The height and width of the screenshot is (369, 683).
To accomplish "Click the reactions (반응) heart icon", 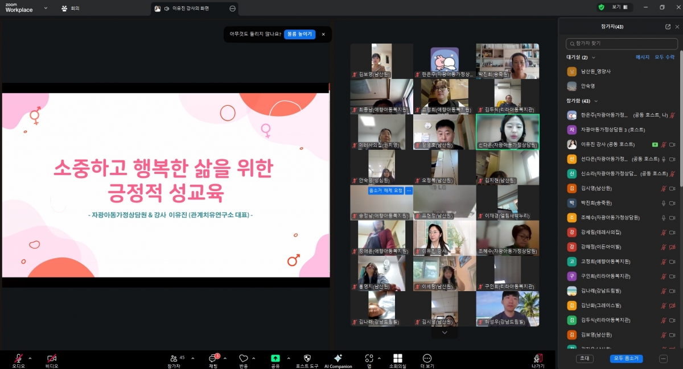I will [244, 358].
